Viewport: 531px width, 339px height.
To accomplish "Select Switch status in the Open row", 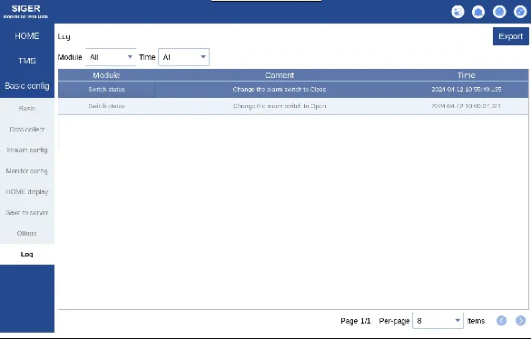I will 106,106.
